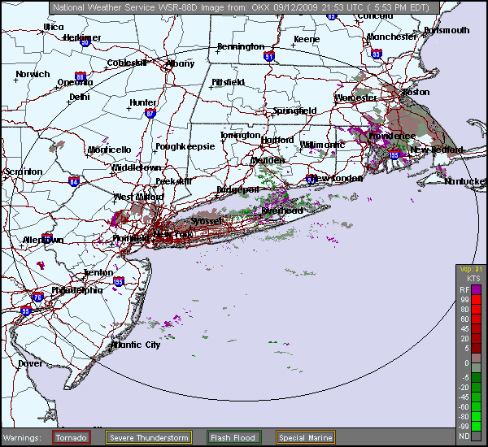Image resolution: width=488 pixels, height=447 pixels.
Task: Click the Keene city label
Action: 307,39
